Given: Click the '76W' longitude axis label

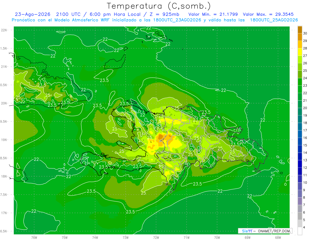Looking at the screenshot, I should coord(34,238).
